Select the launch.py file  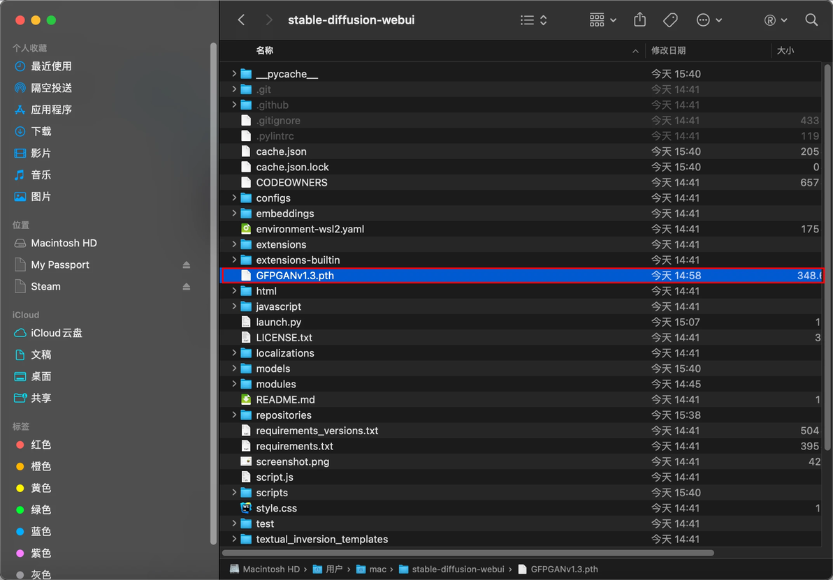[522, 322]
